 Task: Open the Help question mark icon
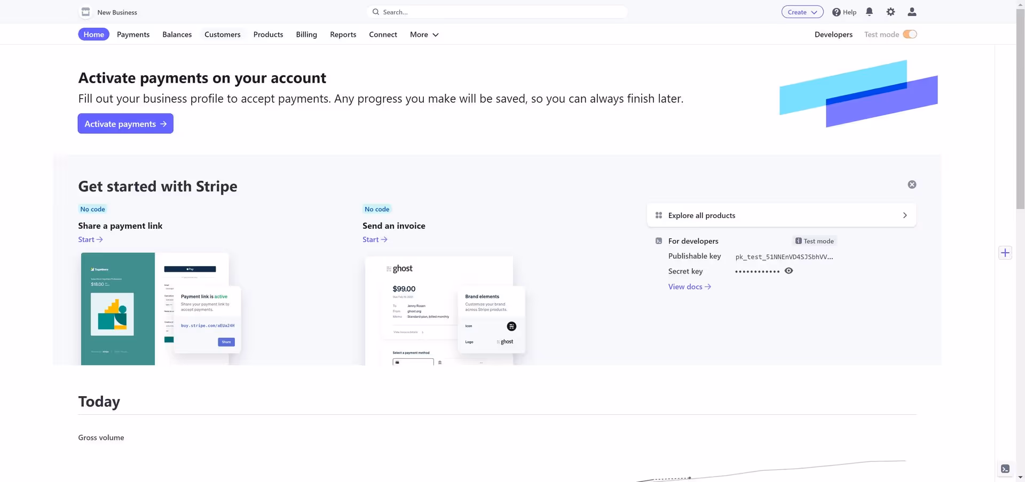click(x=836, y=12)
